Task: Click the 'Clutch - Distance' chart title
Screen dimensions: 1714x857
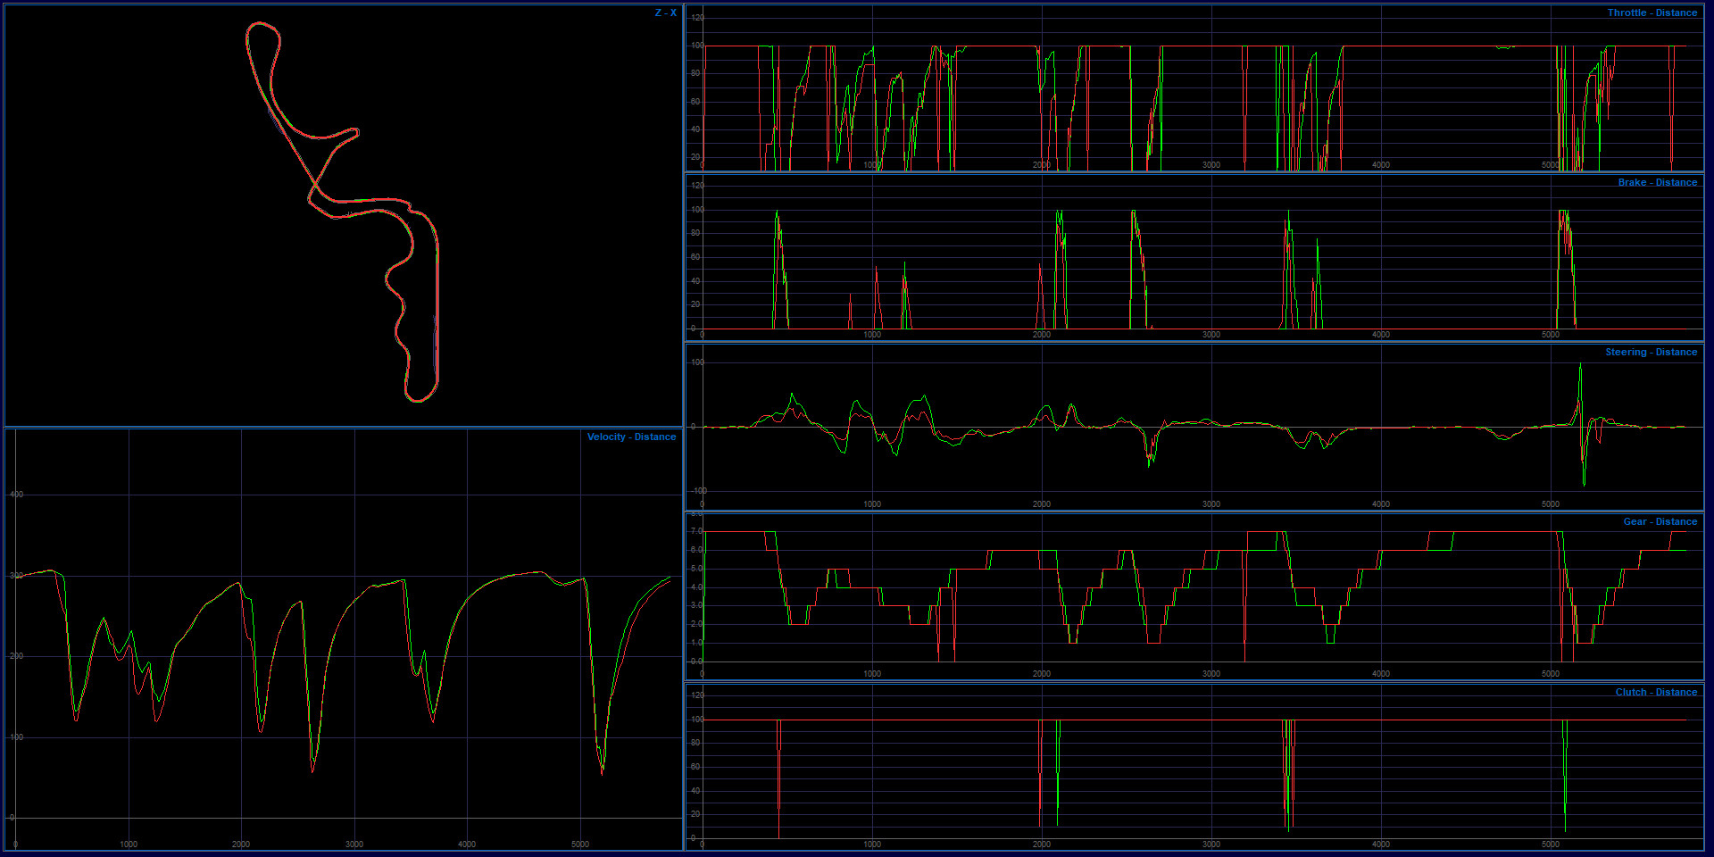Action: (1656, 692)
